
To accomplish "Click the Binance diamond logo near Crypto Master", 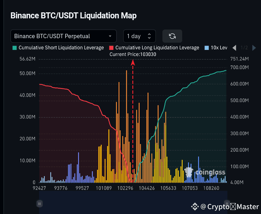I will (195, 207).
